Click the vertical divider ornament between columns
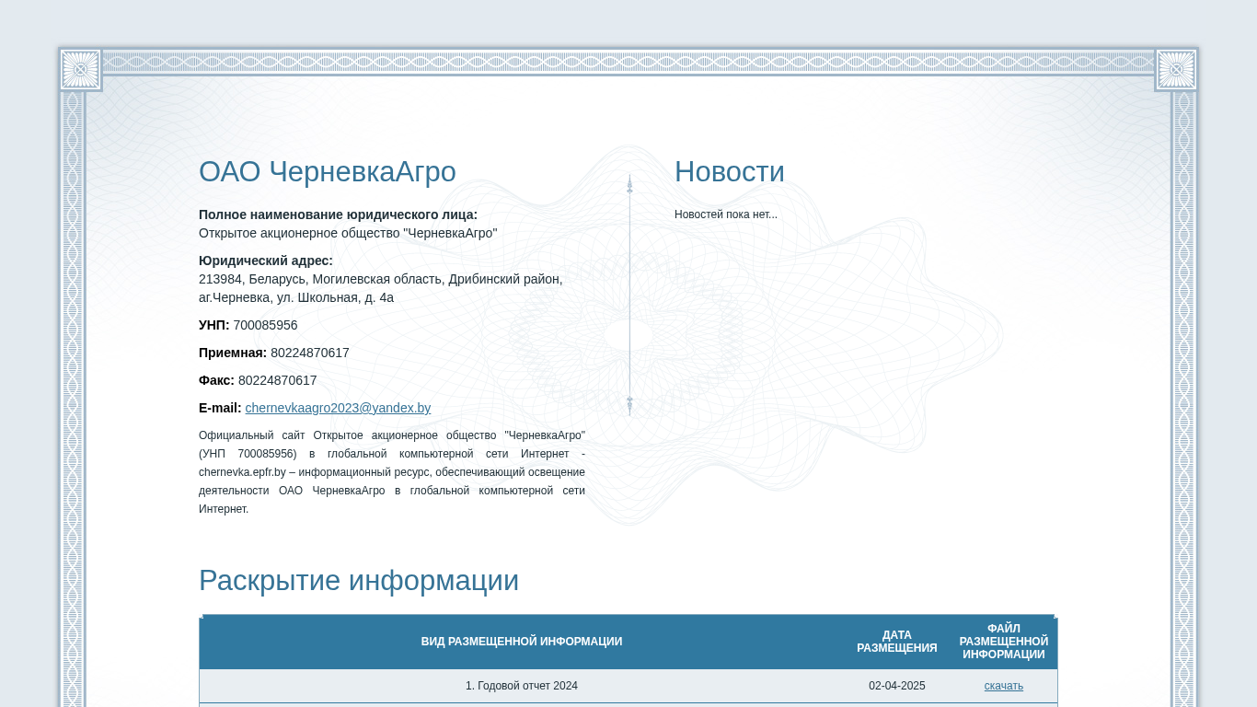The image size is (1257, 707). pyautogui.click(x=629, y=295)
